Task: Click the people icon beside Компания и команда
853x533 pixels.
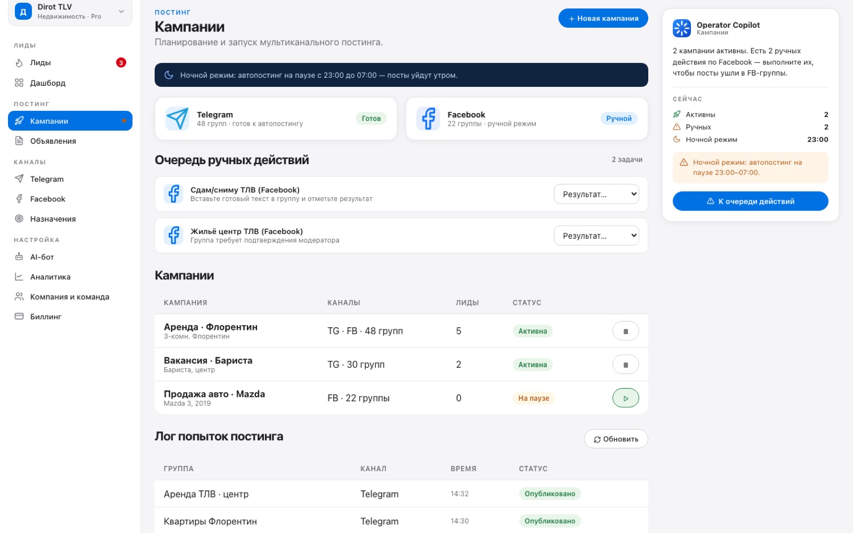Action: pyautogui.click(x=19, y=296)
